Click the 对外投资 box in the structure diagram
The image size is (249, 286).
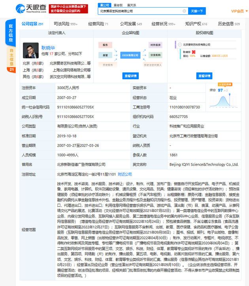[x=155, y=45]
